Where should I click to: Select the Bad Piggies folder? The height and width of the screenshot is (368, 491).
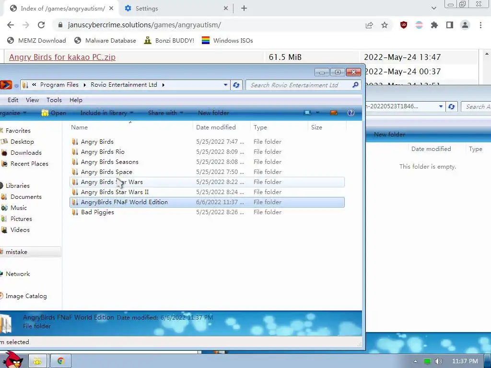pyautogui.click(x=207, y=212)
